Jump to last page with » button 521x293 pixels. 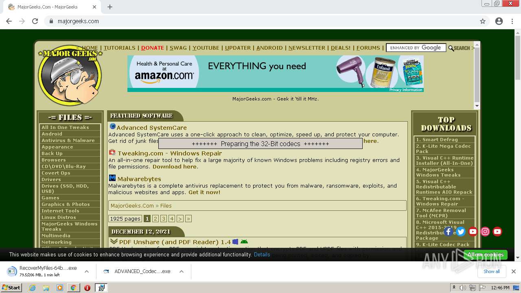click(x=188, y=219)
